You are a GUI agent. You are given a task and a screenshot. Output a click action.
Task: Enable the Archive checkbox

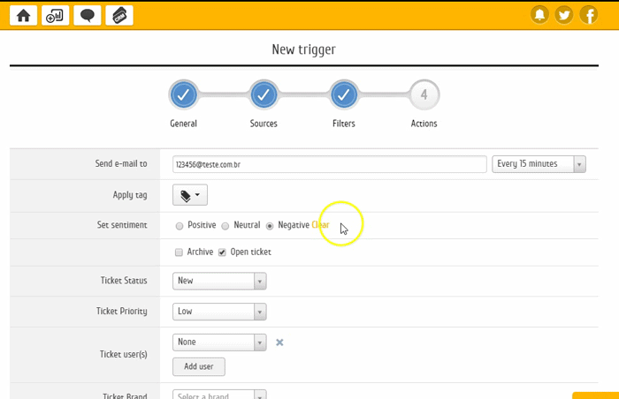[179, 252]
